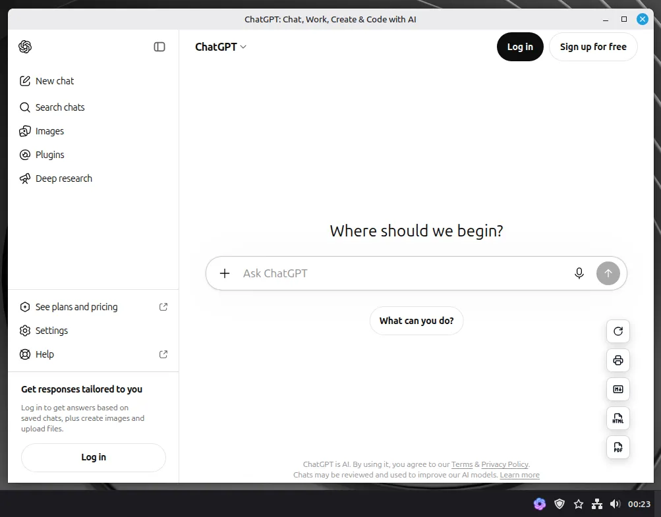Click the sidebar Log in button

pos(93,457)
